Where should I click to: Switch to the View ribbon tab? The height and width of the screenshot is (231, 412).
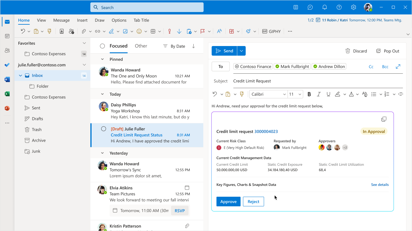pyautogui.click(x=42, y=20)
